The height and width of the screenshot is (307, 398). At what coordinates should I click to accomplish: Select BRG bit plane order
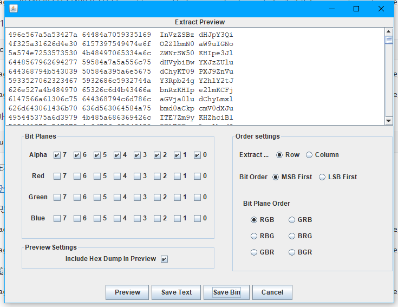pos(292,236)
